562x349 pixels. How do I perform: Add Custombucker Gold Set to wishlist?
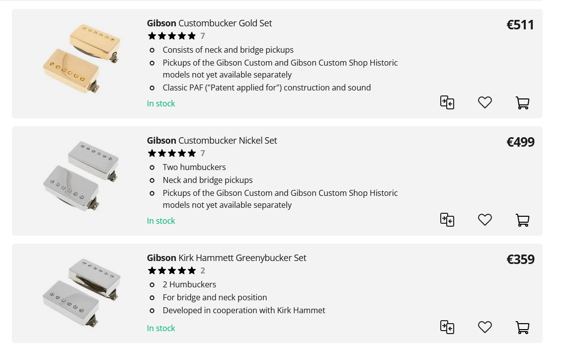(x=484, y=102)
